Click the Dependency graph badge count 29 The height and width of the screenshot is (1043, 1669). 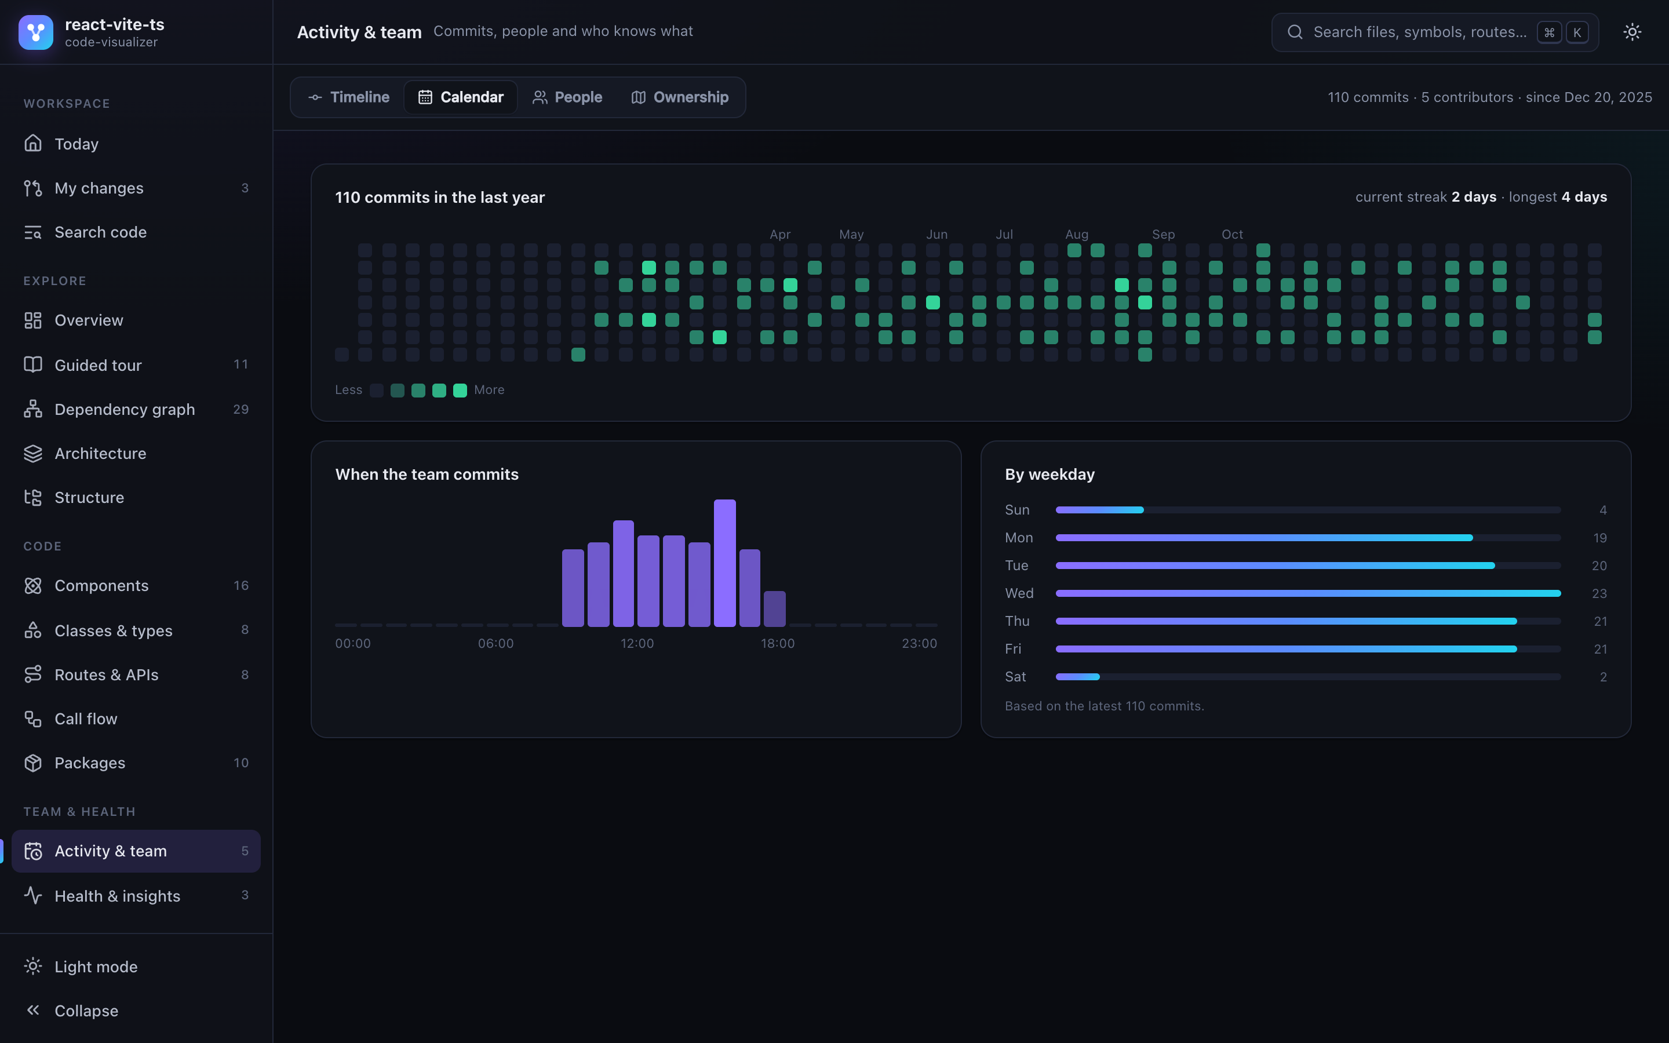click(240, 409)
